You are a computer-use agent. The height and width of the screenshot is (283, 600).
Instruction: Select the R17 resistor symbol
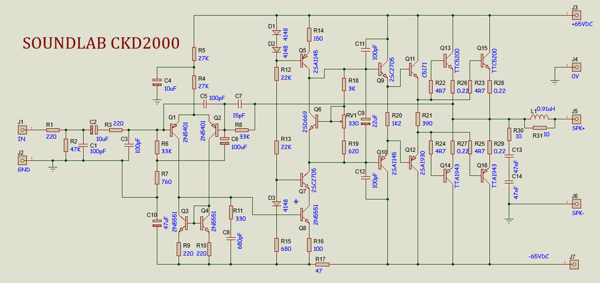point(322,264)
